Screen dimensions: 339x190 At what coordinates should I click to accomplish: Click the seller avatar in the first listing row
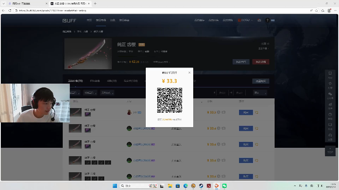(x=129, y=112)
